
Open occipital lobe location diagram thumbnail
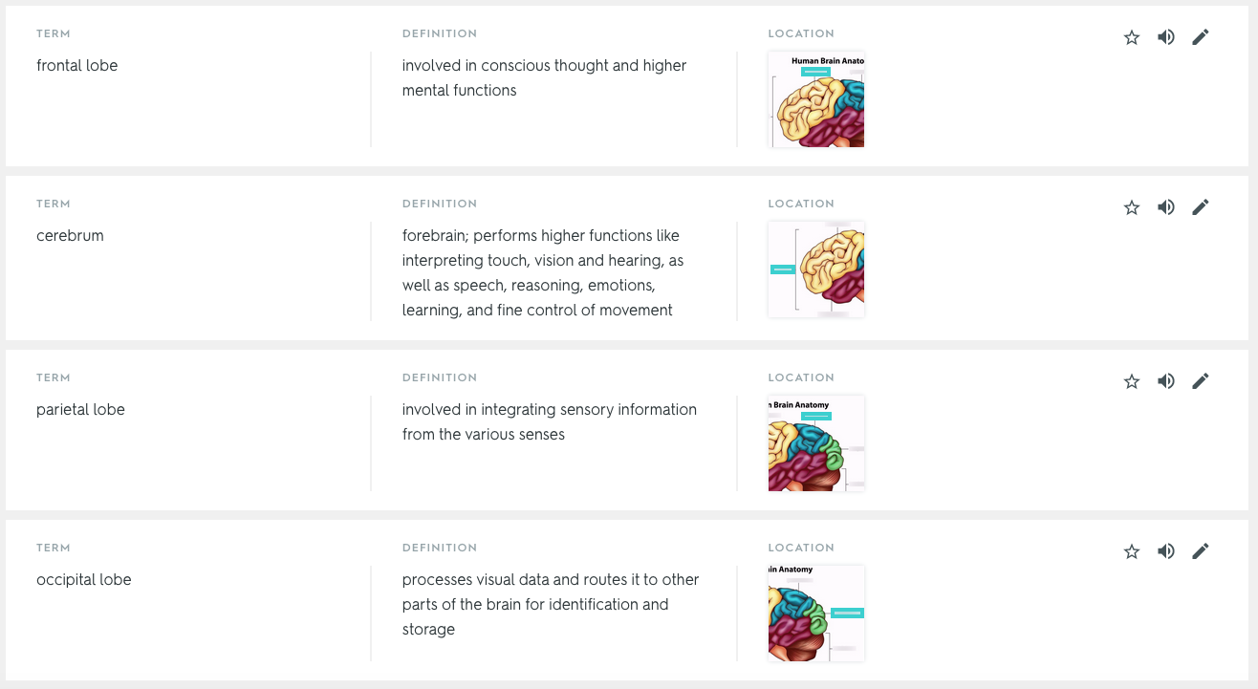click(x=816, y=614)
